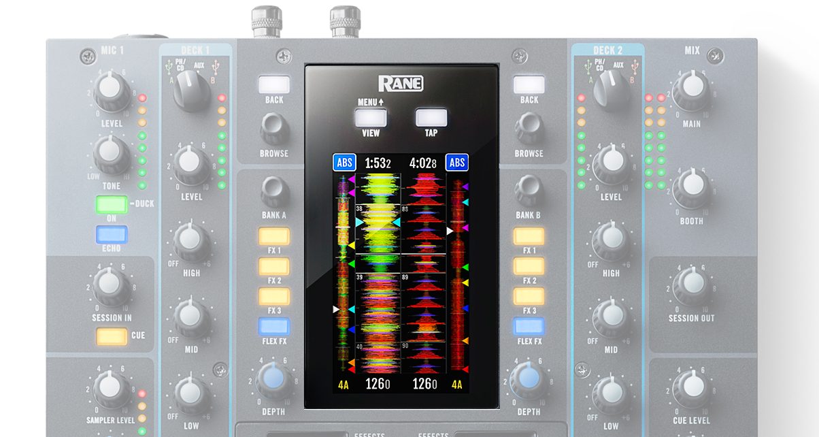Toggle the Session In CUE button

pyautogui.click(x=112, y=336)
